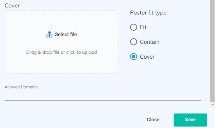The height and width of the screenshot is (128, 216).
Task: Click the vertical scrollbar thumb
Action: 212,51
